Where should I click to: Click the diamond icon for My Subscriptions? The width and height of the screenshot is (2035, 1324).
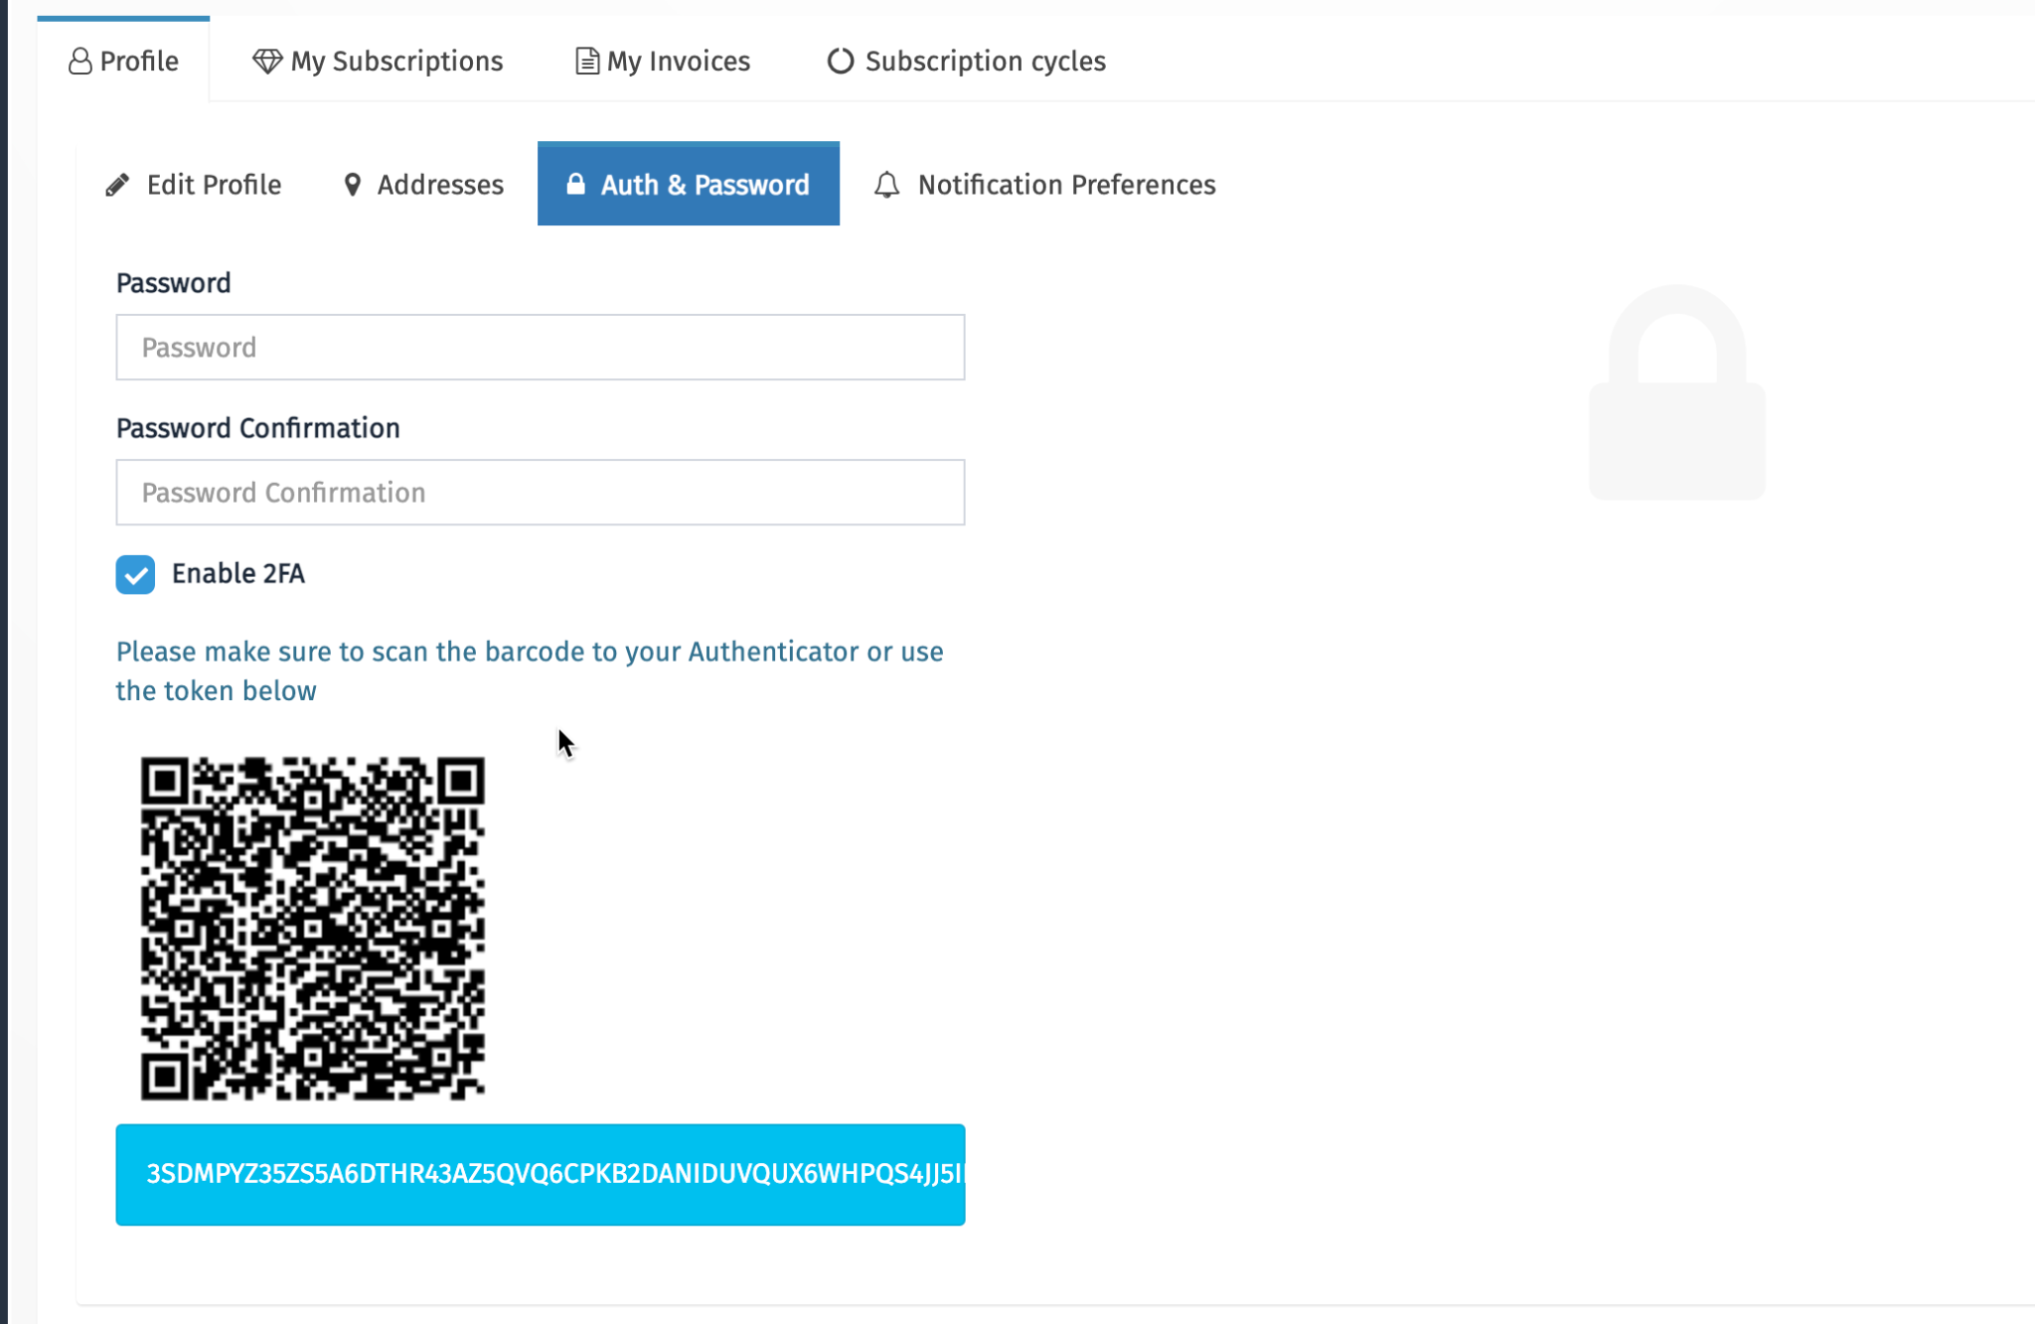pyautogui.click(x=266, y=62)
